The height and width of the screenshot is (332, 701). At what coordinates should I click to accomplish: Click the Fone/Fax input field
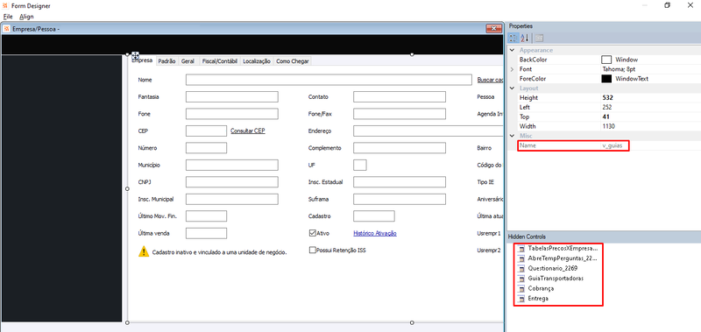pyautogui.click(x=400, y=114)
